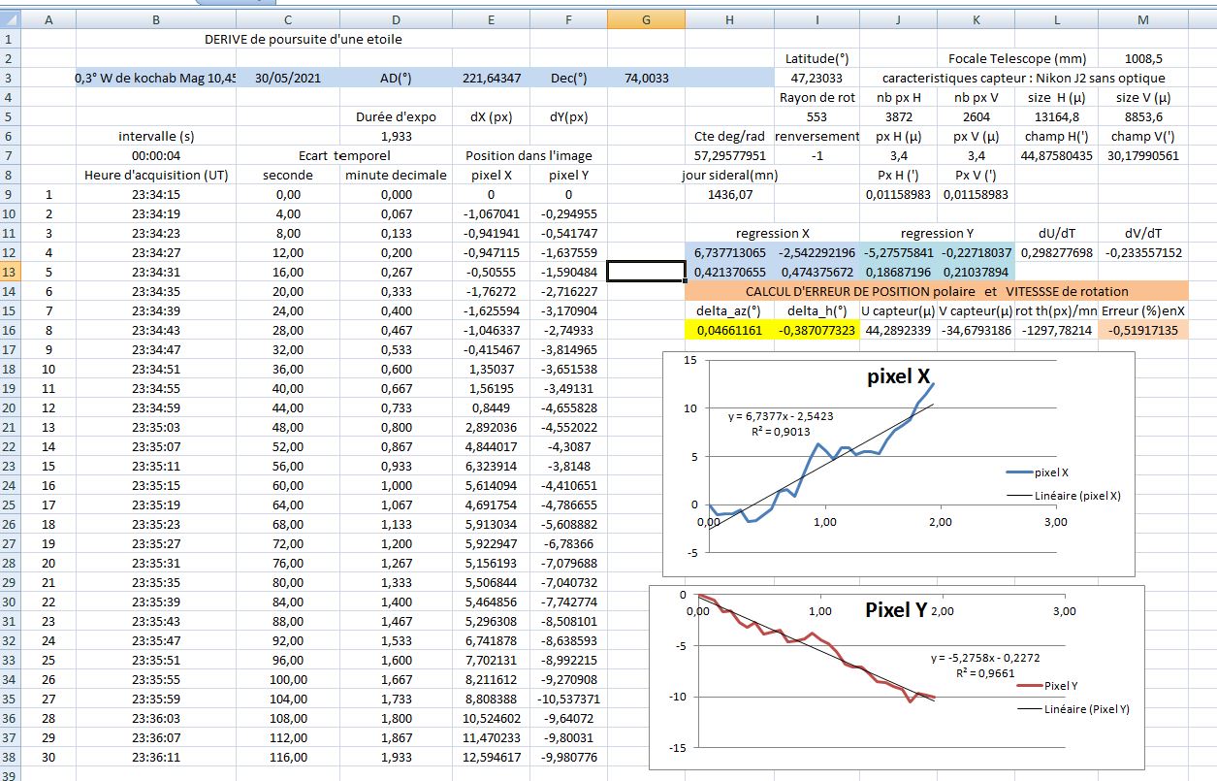The image size is (1217, 781).
Task: Click the 'minute decimale' header cell
Action: 396,175
